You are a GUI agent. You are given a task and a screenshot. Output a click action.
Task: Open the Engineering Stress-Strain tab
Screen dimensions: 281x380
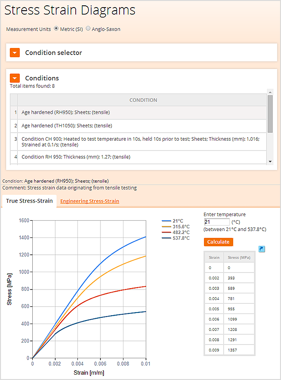pos(90,201)
